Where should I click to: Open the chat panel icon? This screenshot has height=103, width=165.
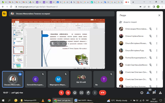tap(154, 92)
